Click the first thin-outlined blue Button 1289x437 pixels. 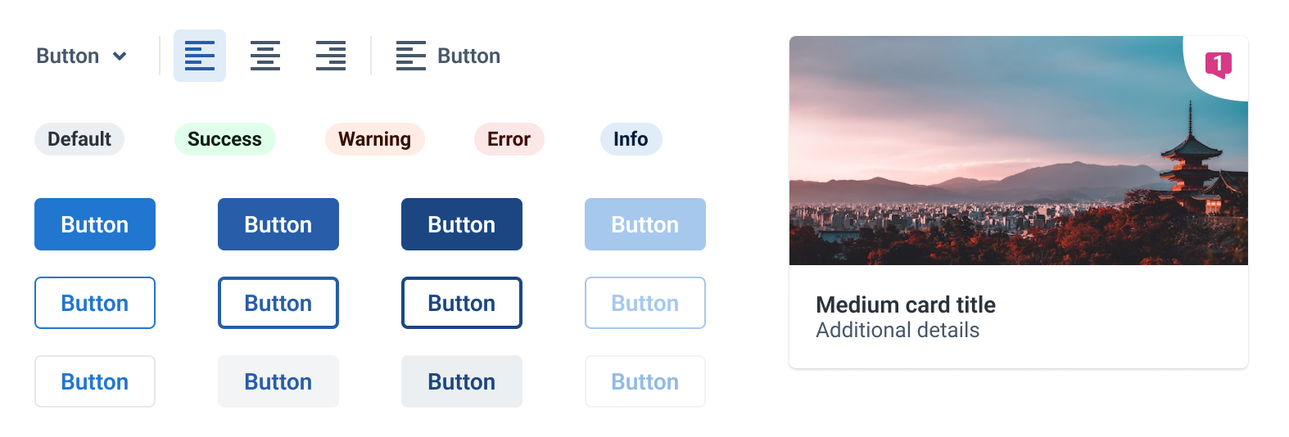coord(95,303)
